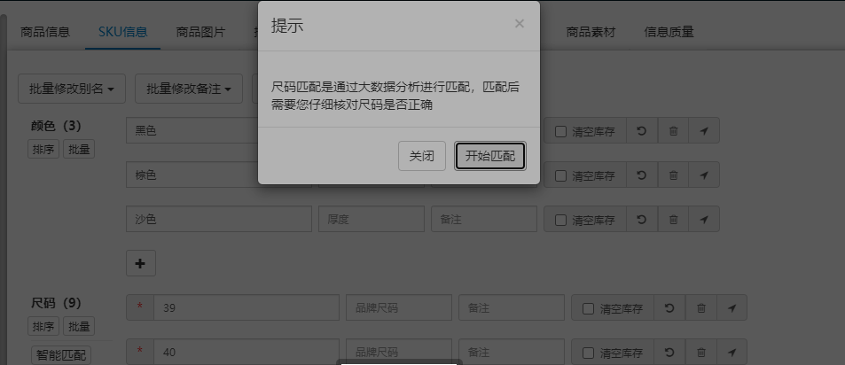
Task: Click the 关闭 button in dialog
Action: click(x=422, y=156)
